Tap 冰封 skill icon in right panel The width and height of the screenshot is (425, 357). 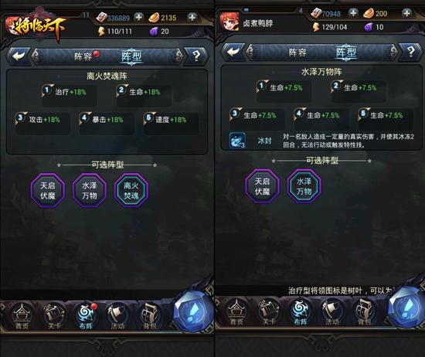[x=237, y=141]
